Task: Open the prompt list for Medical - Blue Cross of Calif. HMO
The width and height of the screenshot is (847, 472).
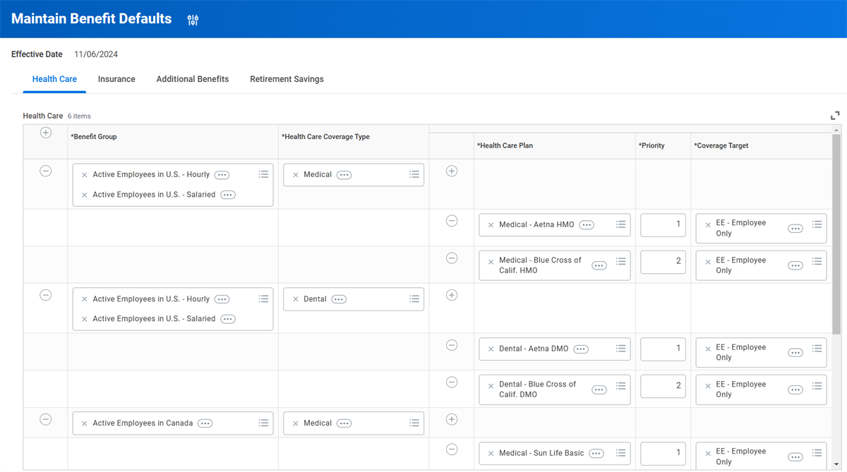Action: (621, 261)
